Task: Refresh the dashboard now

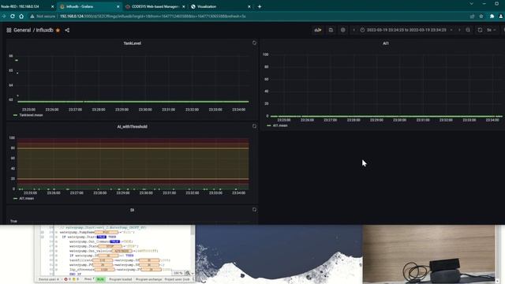Action: coord(480,30)
